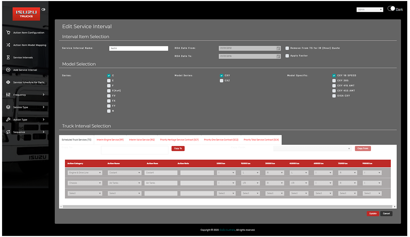Enable the Apply Factor checkbox

pos(287,56)
